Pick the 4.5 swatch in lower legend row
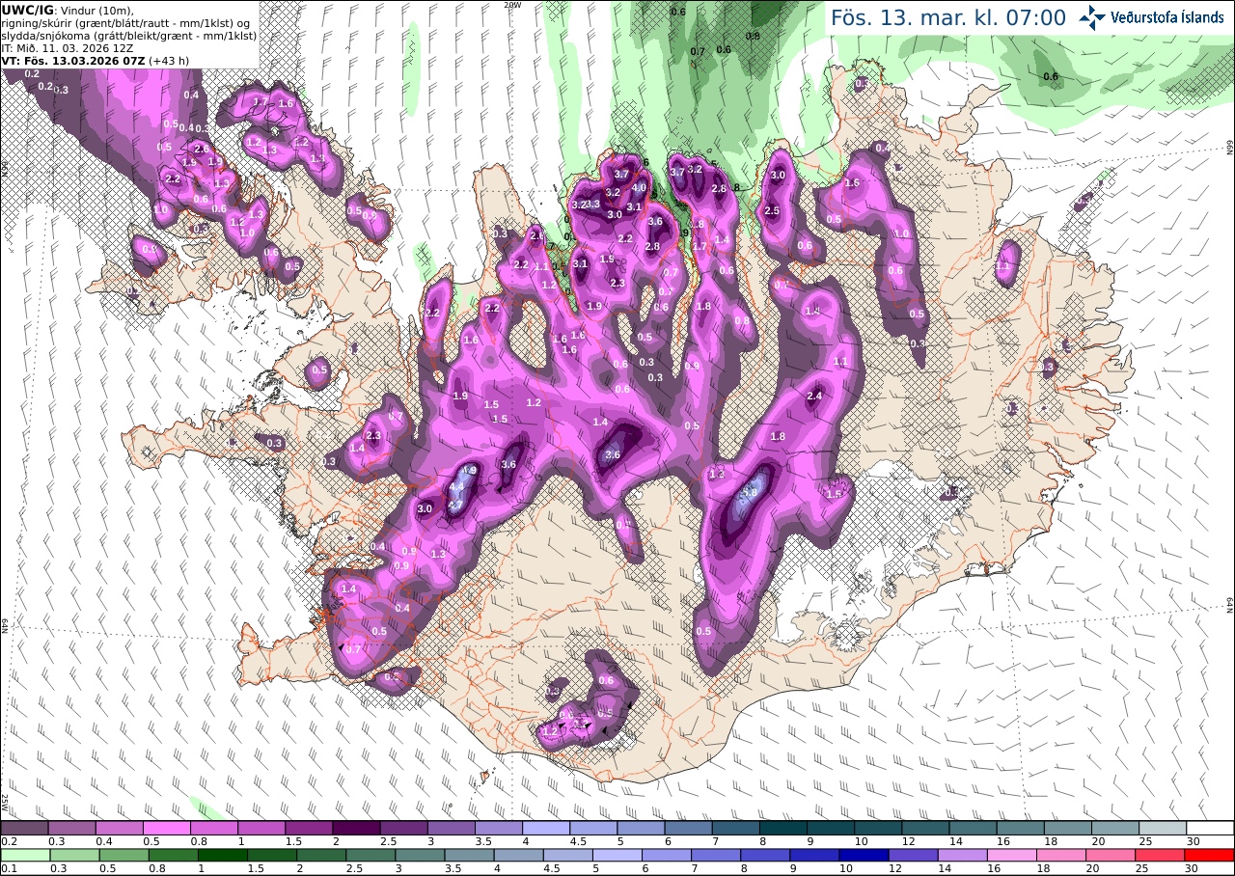 567,855
